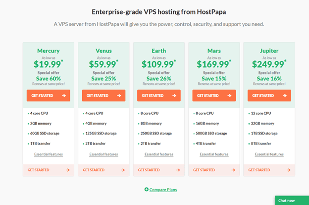The width and height of the screenshot is (309, 205).
Task: Show Essential features for the Mars plan
Action: click(x=214, y=154)
